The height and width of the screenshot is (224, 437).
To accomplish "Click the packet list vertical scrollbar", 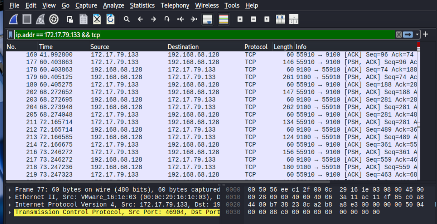I will point(419,110).
